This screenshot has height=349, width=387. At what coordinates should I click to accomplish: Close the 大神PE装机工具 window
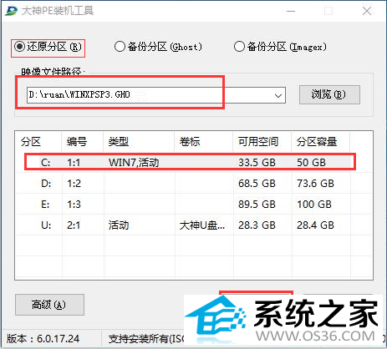(x=367, y=11)
